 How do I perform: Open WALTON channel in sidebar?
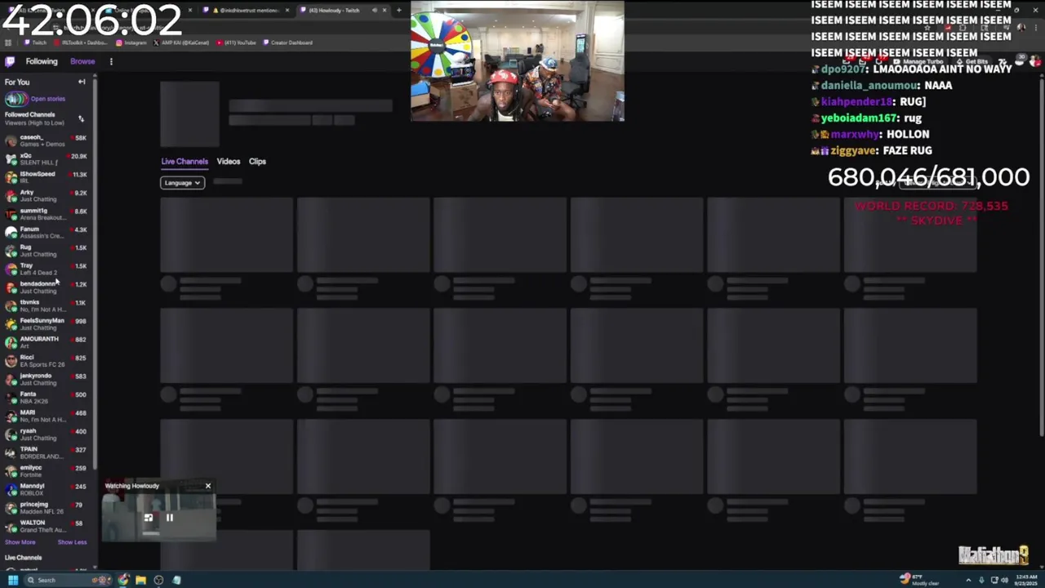coord(46,526)
